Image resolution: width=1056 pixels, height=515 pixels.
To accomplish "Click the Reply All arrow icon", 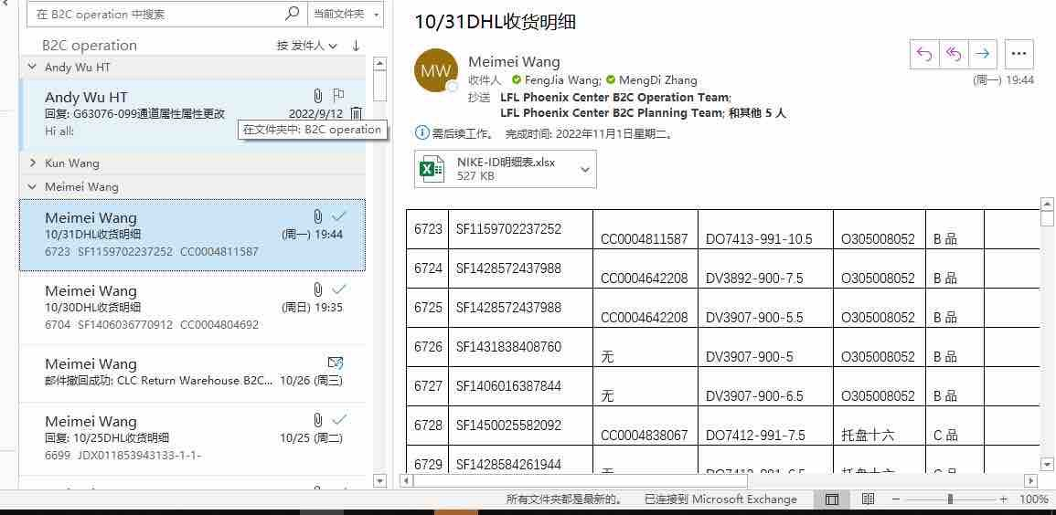I will pyautogui.click(x=954, y=54).
